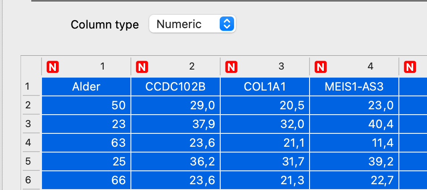This screenshot has height=190, width=427.
Task: Click the red N icon on column 3
Action: point(231,67)
